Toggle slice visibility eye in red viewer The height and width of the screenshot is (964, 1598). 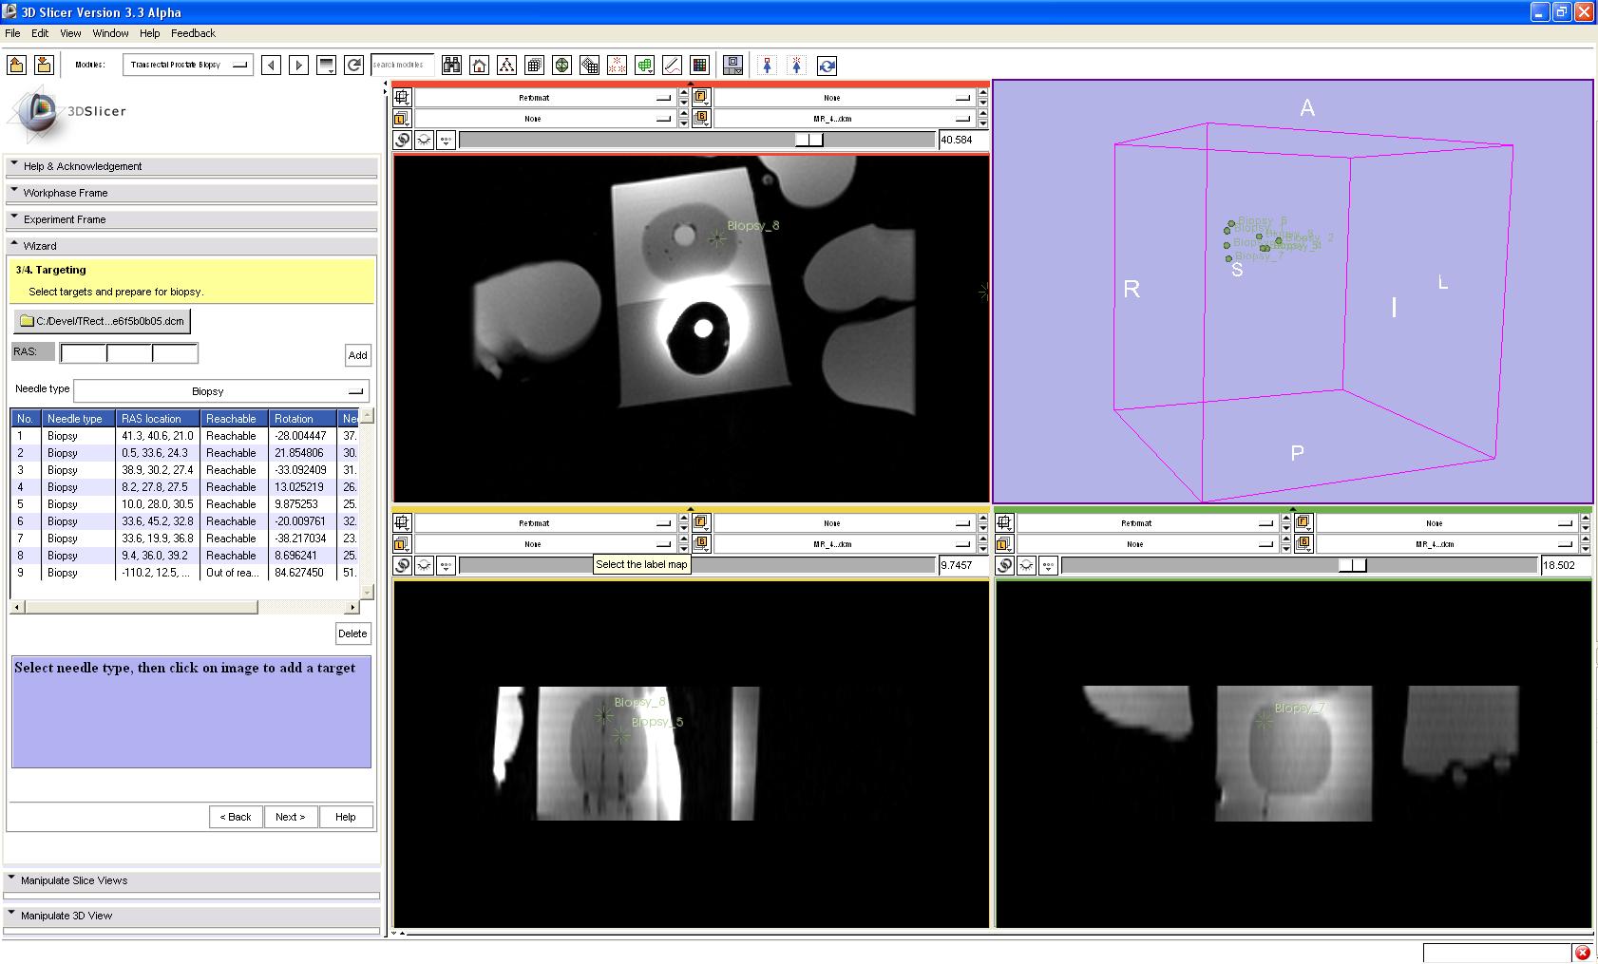424,140
